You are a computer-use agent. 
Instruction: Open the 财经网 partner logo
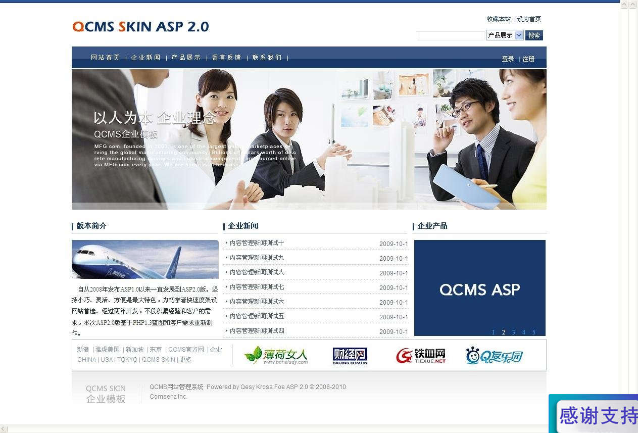pos(350,356)
